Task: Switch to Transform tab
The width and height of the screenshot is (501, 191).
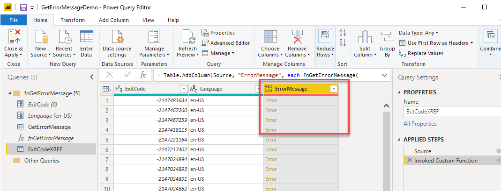Action: 73,20
